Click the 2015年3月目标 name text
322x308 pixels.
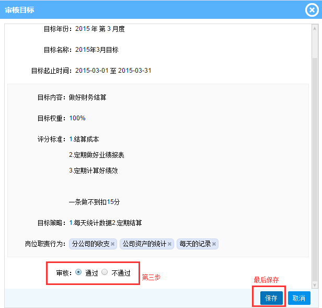[97, 50]
